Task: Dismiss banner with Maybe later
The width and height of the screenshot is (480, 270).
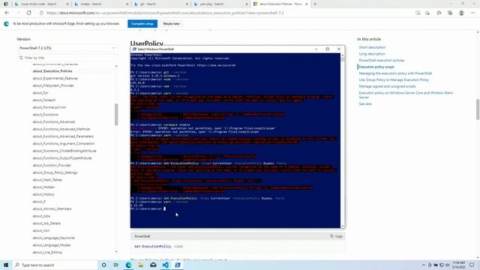Action: [172, 23]
